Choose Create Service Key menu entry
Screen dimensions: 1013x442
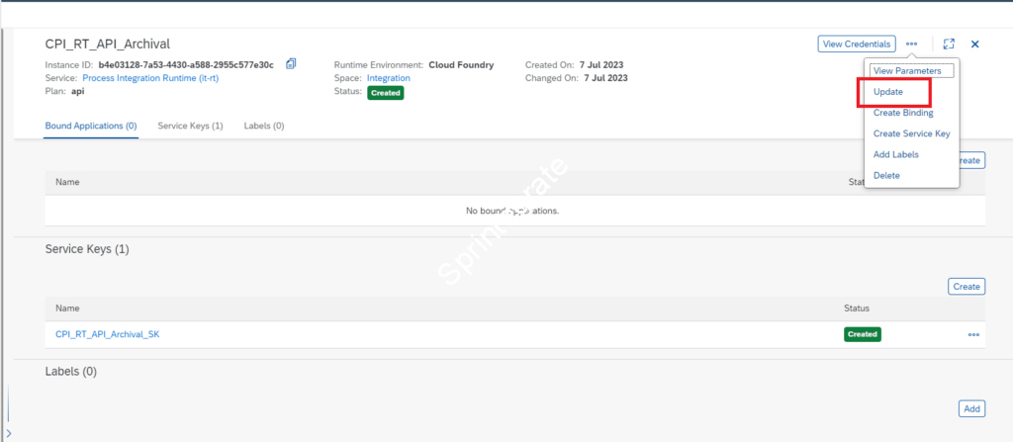[x=911, y=133]
